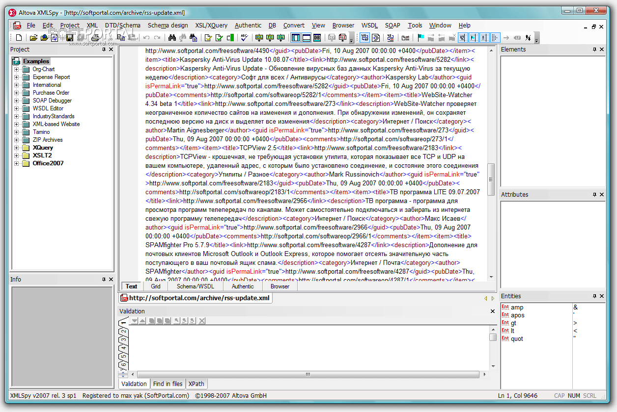Expand the WSDL Editor folder
617x412 pixels.
pos(16,108)
